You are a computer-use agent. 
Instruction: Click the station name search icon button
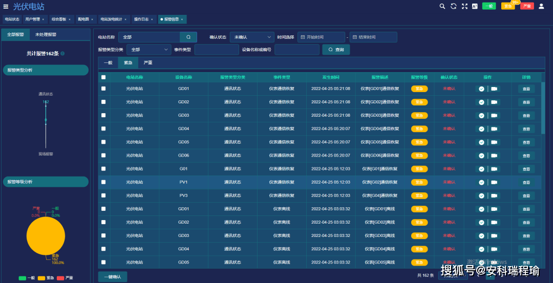188,37
